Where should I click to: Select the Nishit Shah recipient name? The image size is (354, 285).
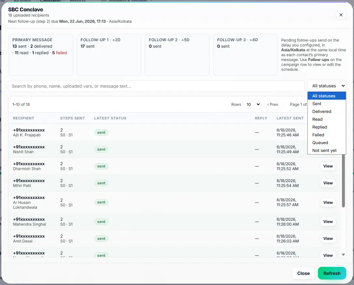point(23,152)
